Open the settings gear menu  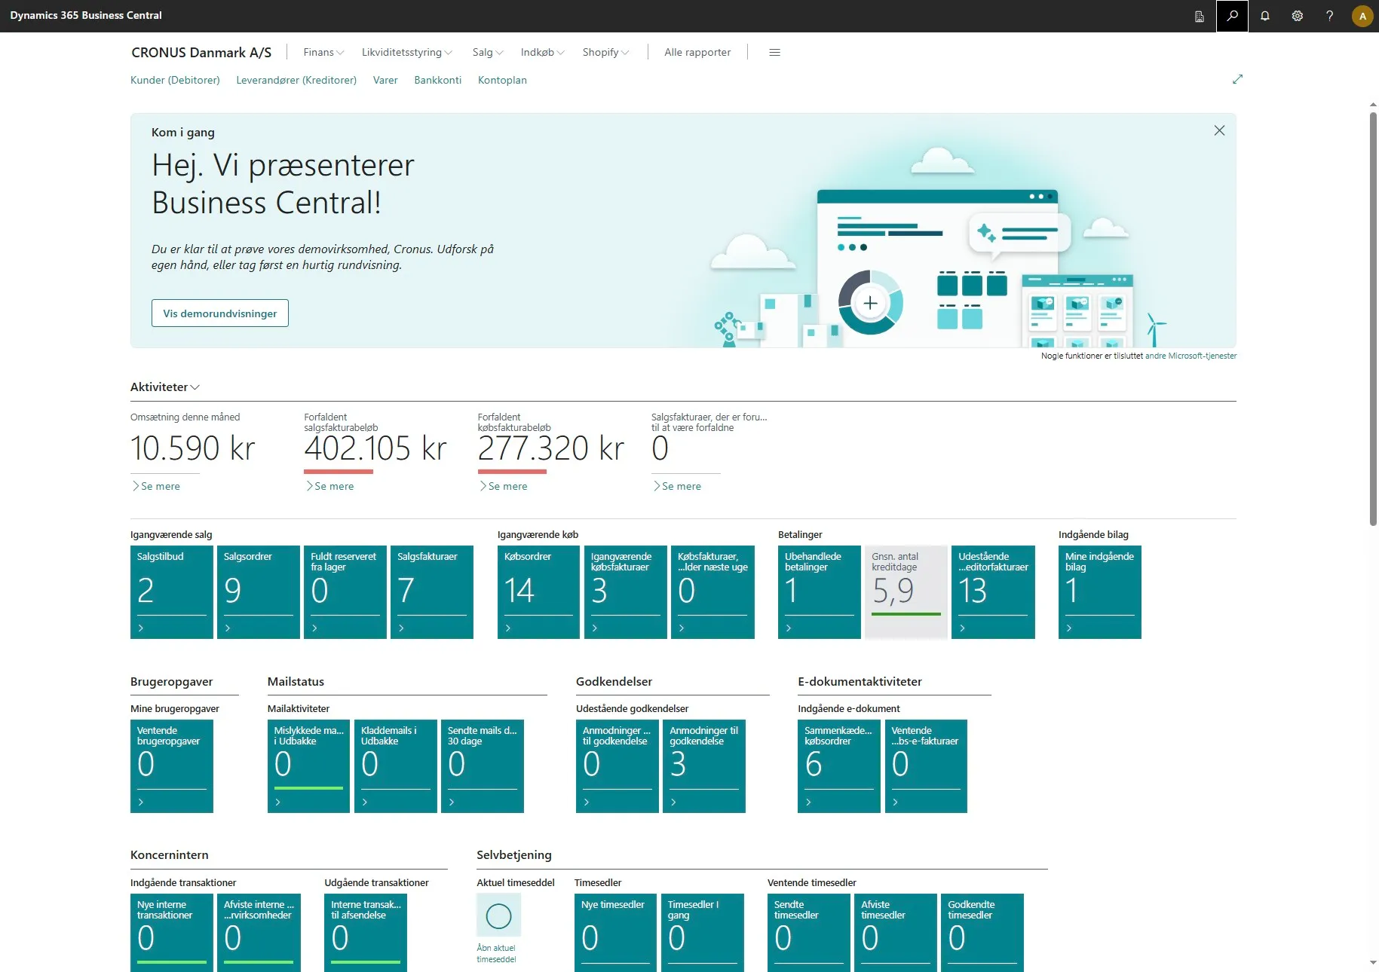[1298, 16]
